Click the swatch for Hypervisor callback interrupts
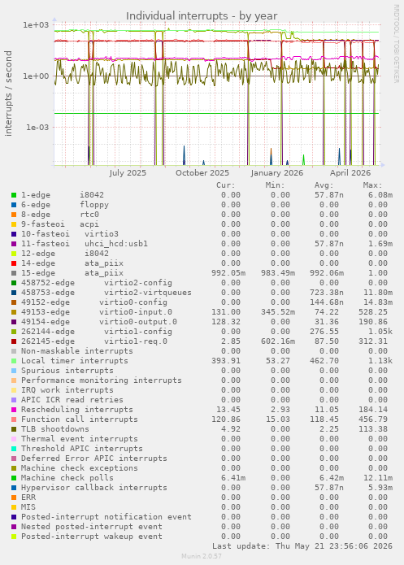 click(x=14, y=488)
